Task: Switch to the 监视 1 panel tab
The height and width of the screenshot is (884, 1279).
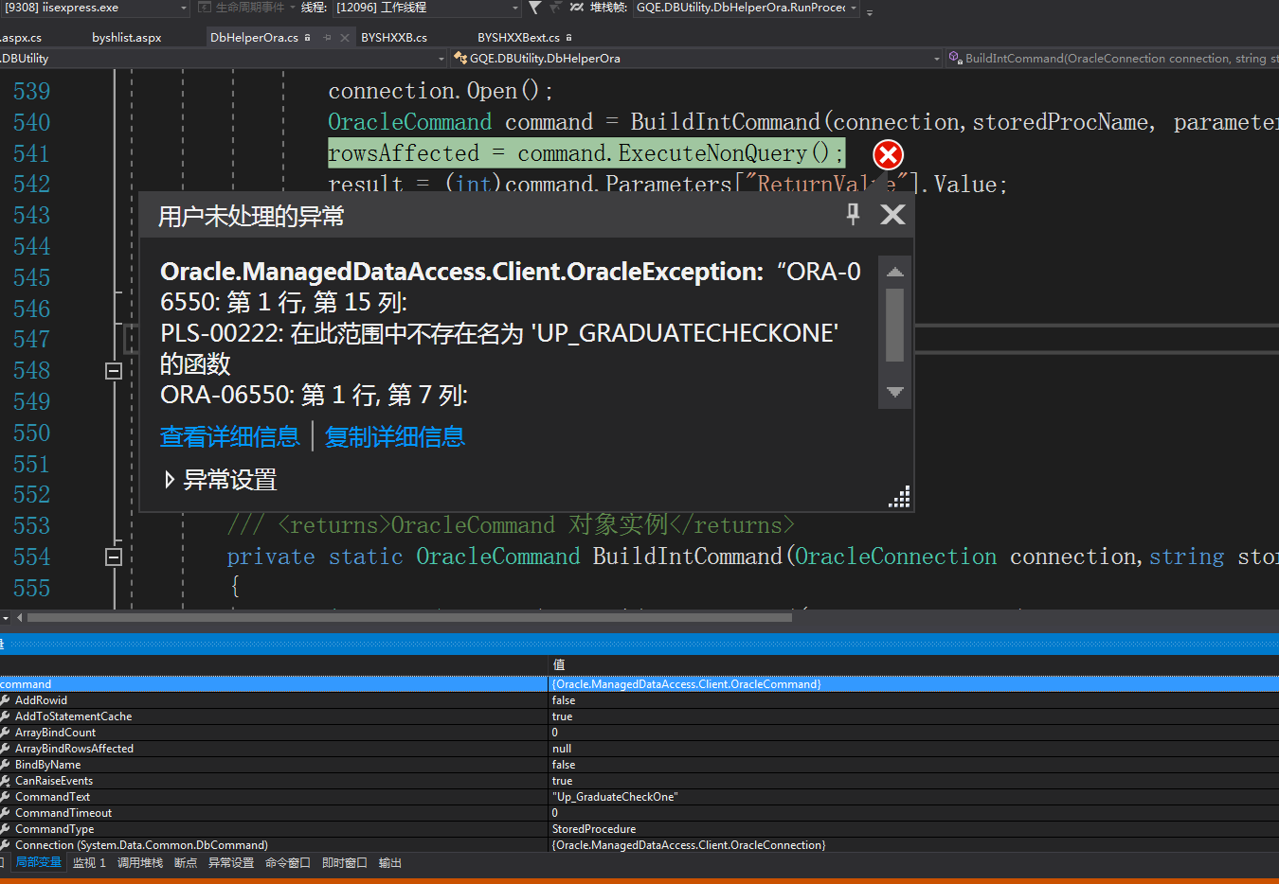Action: coord(89,863)
